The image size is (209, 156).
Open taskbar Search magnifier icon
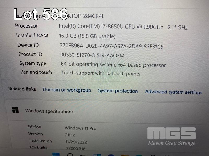pos(70,155)
